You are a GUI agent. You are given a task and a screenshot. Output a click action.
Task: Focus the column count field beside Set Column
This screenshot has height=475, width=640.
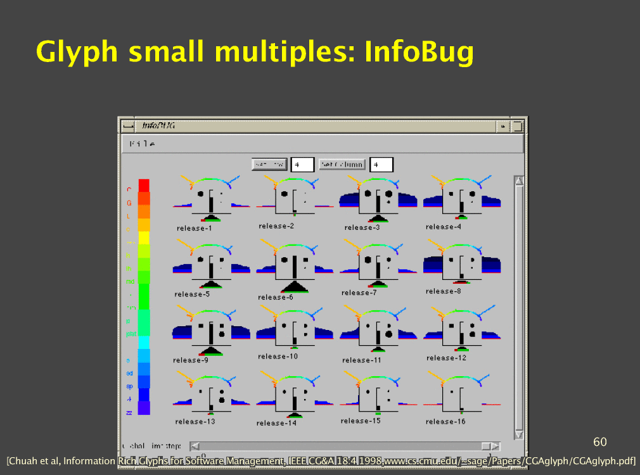(x=381, y=165)
